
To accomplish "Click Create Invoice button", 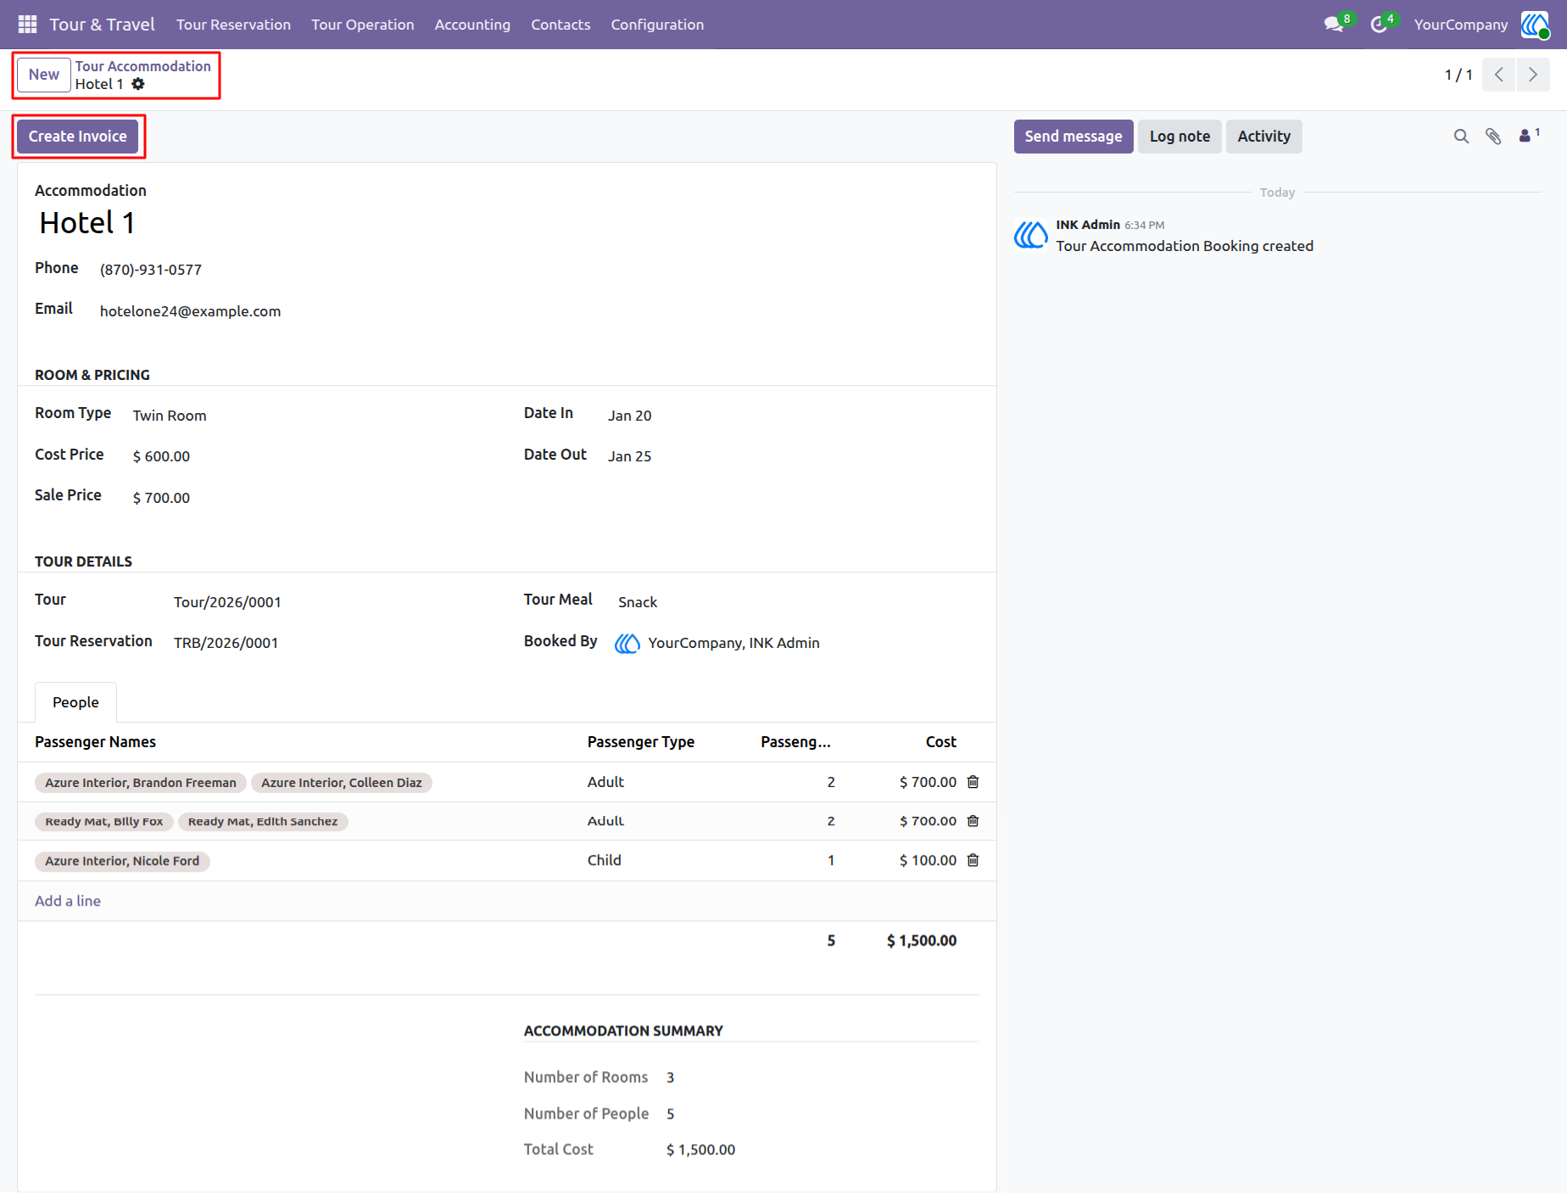I will (78, 137).
